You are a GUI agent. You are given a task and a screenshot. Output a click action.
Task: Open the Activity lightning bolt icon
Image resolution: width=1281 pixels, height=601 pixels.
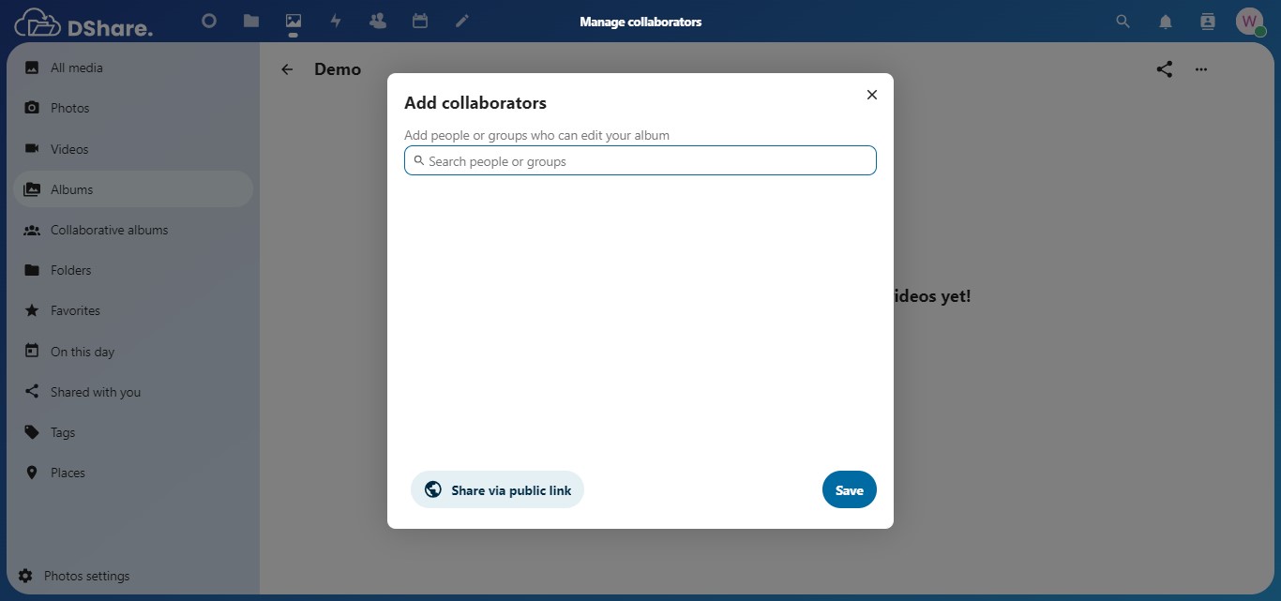(336, 21)
